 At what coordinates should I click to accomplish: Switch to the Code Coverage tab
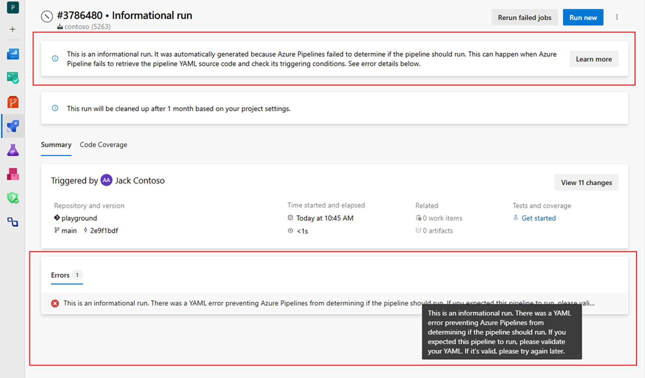(103, 144)
